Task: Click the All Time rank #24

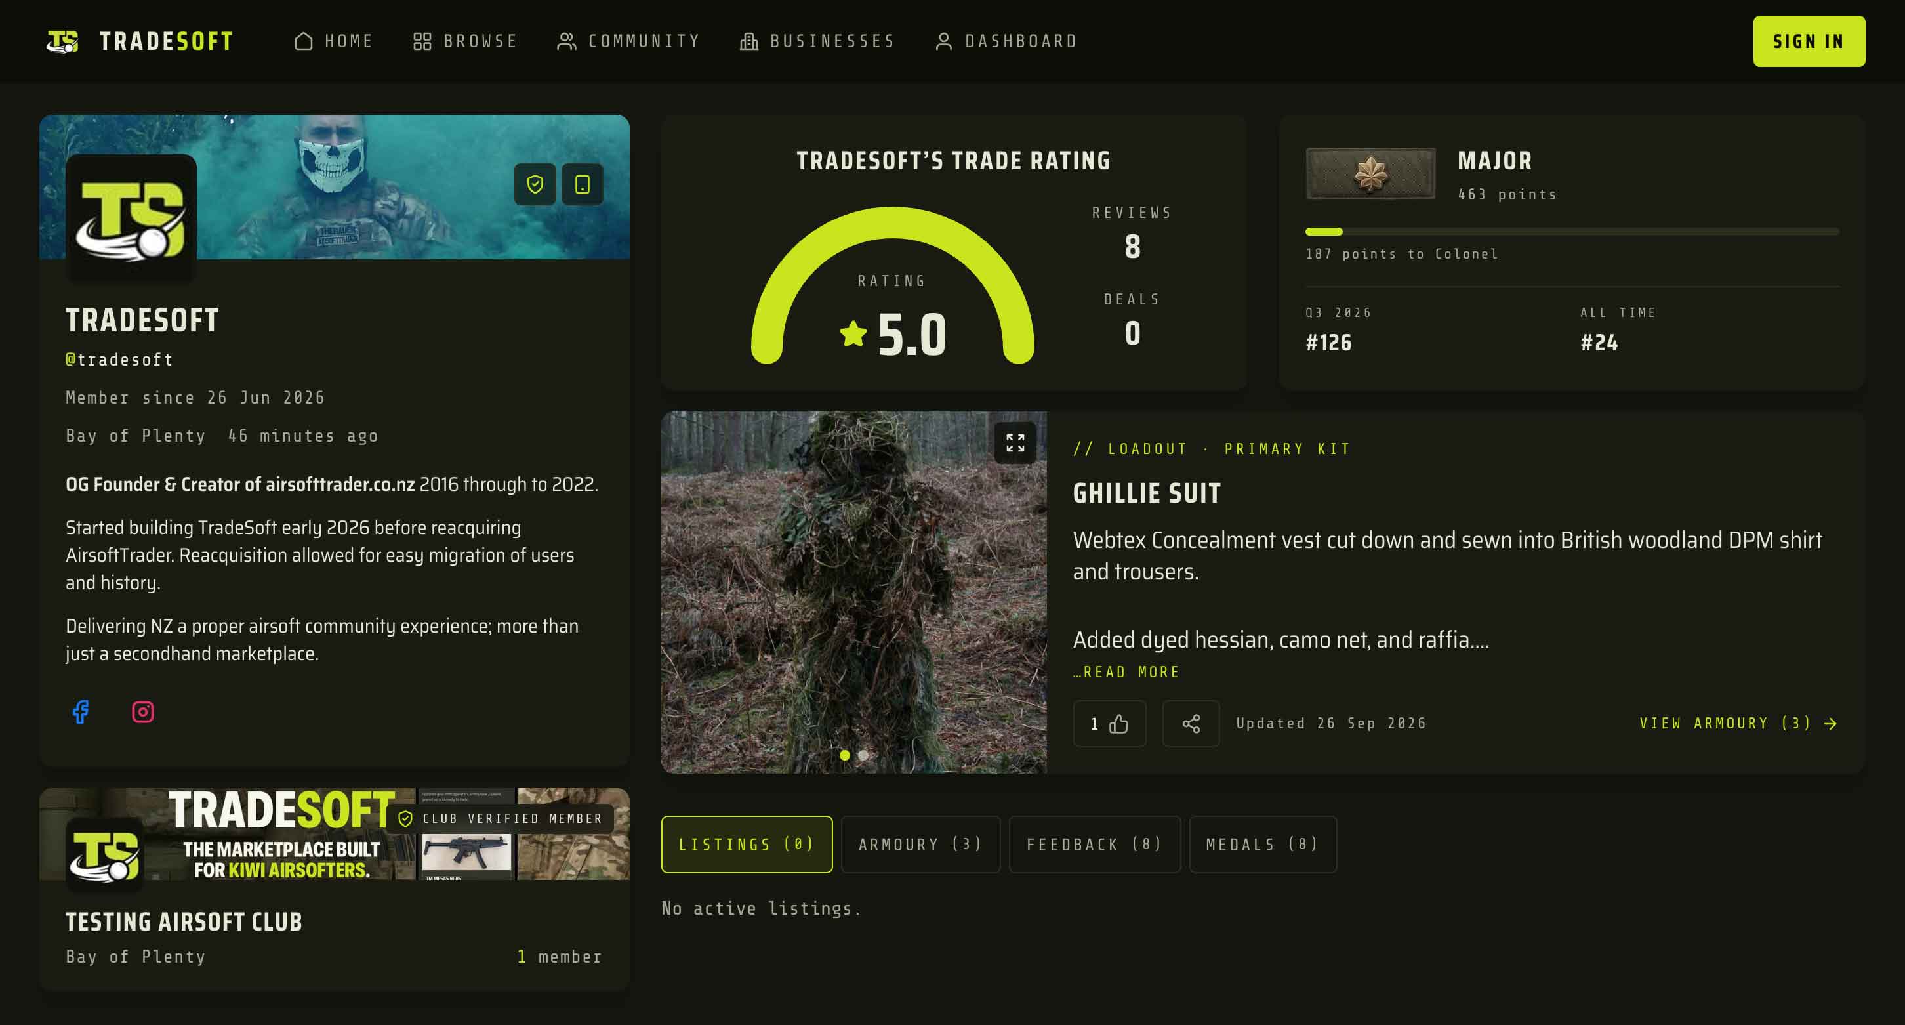Action: tap(1599, 343)
